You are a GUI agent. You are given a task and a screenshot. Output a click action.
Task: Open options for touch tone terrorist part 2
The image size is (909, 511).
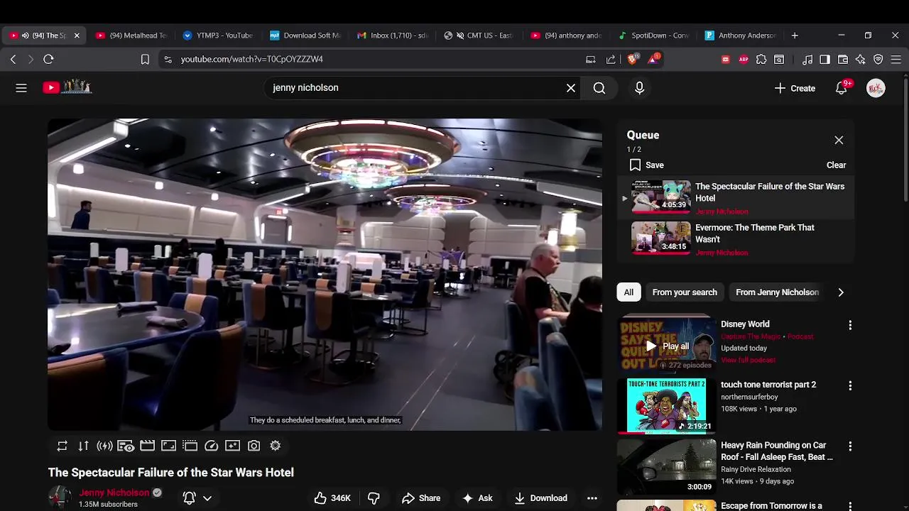[x=850, y=385]
